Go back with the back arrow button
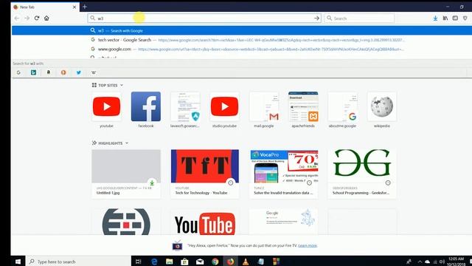472x266 pixels. [17, 18]
